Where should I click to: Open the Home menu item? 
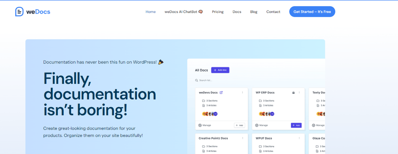point(151,12)
